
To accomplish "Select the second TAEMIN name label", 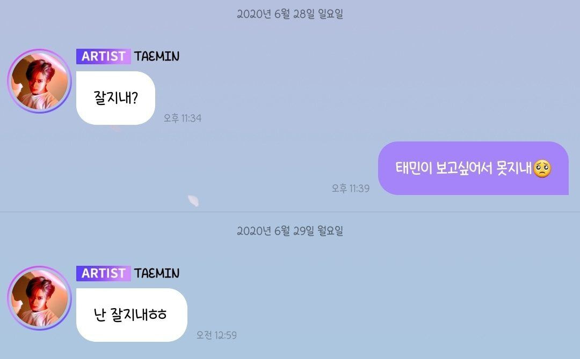I will 157,273.
